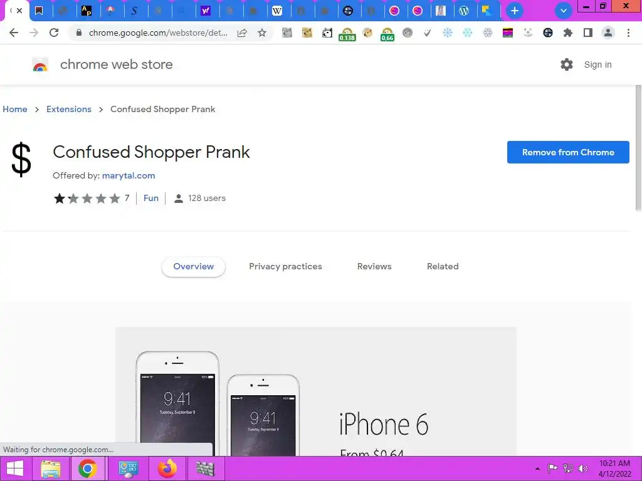
Task: Click Sign in on the Web Store
Action: (x=597, y=65)
